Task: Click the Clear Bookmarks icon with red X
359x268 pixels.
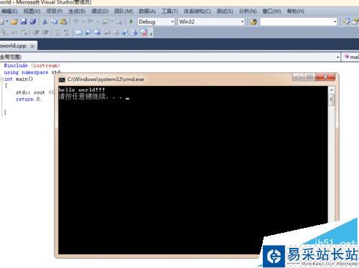Action: pos(144,32)
